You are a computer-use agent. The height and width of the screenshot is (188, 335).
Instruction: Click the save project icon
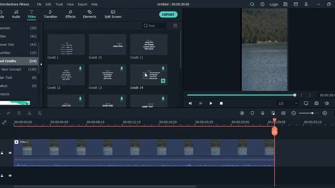point(285,4)
